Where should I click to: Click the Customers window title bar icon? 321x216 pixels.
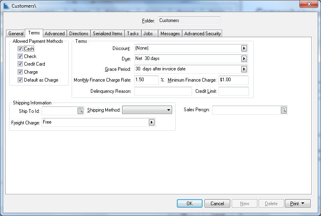pos(6,6)
